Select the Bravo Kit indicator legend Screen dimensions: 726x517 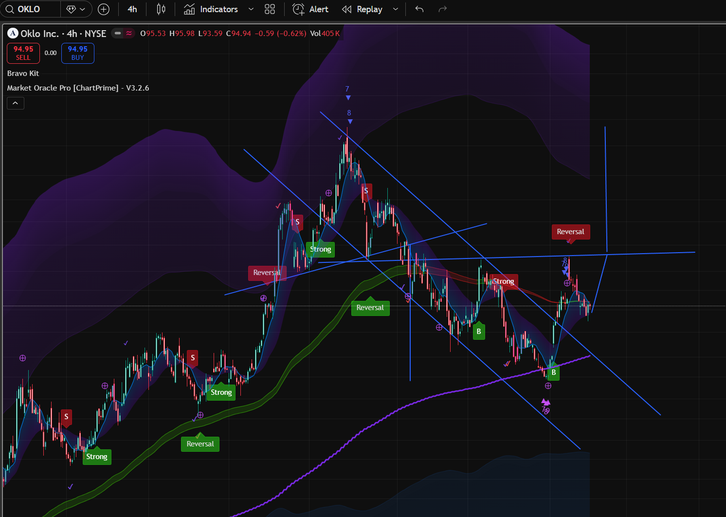(23, 74)
